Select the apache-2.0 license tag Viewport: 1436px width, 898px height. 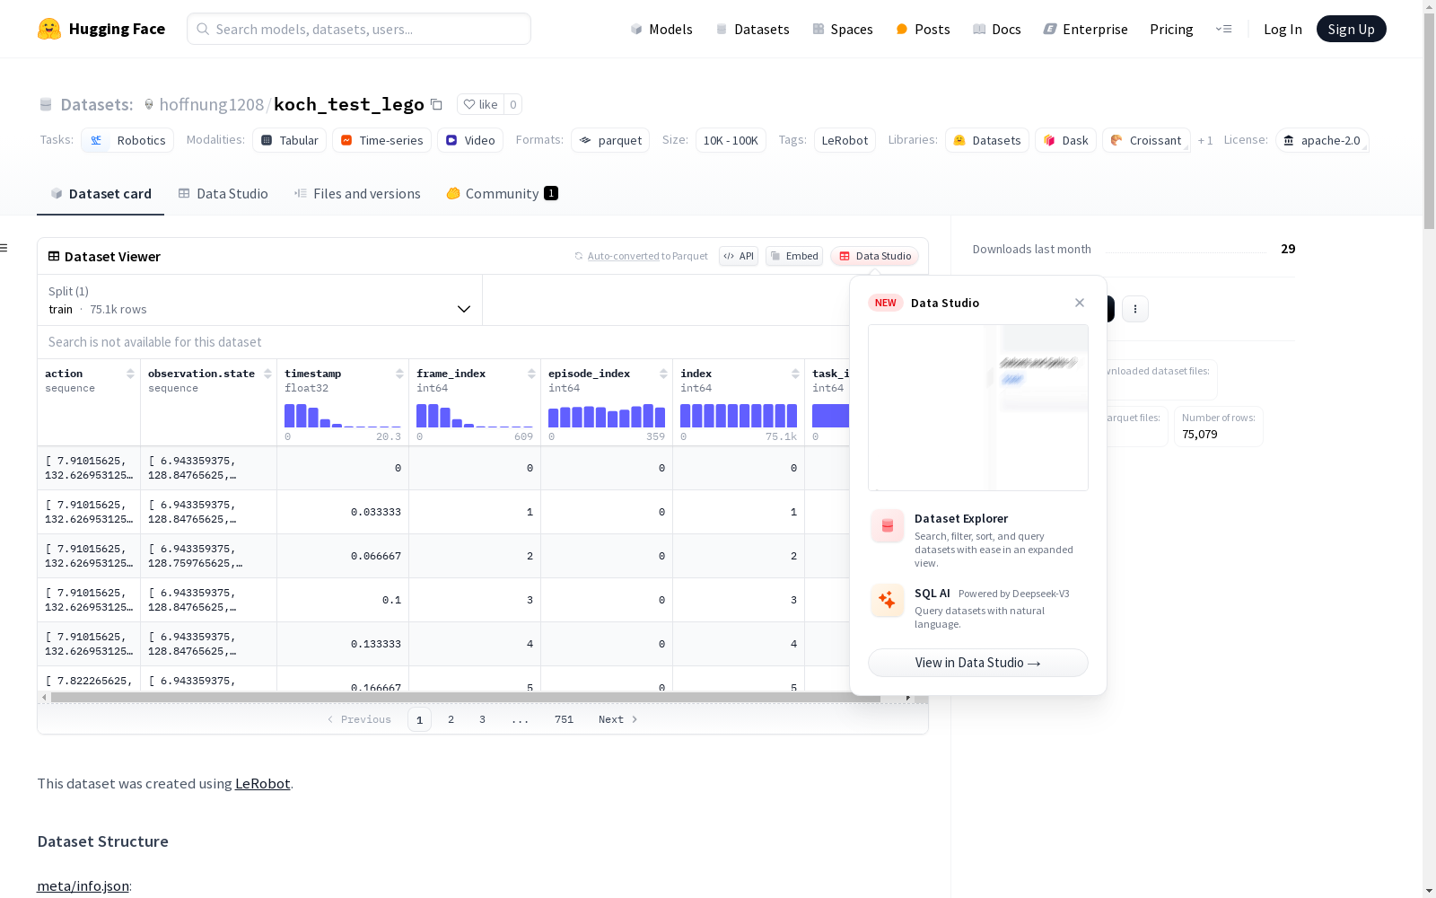(1322, 140)
